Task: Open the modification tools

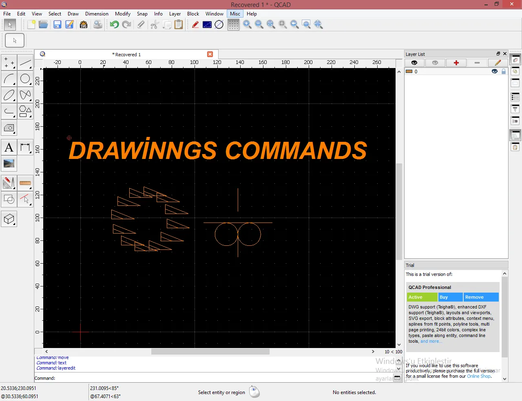Action: [9, 183]
